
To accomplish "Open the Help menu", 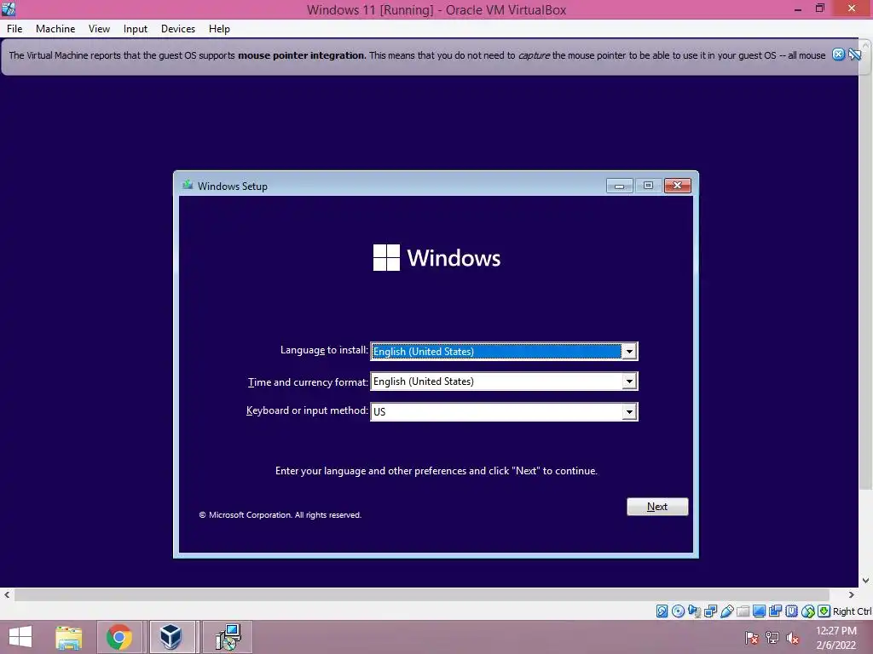I will 219,29.
